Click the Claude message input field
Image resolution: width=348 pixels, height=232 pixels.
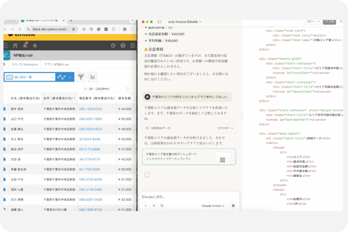coord(186,196)
